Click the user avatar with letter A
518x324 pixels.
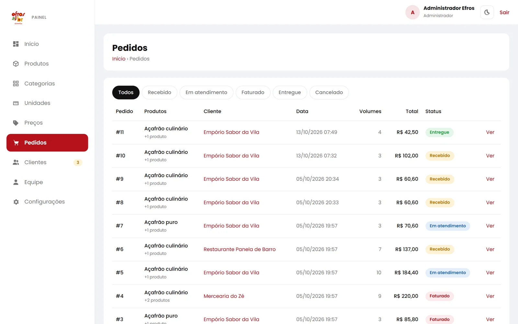tap(412, 12)
